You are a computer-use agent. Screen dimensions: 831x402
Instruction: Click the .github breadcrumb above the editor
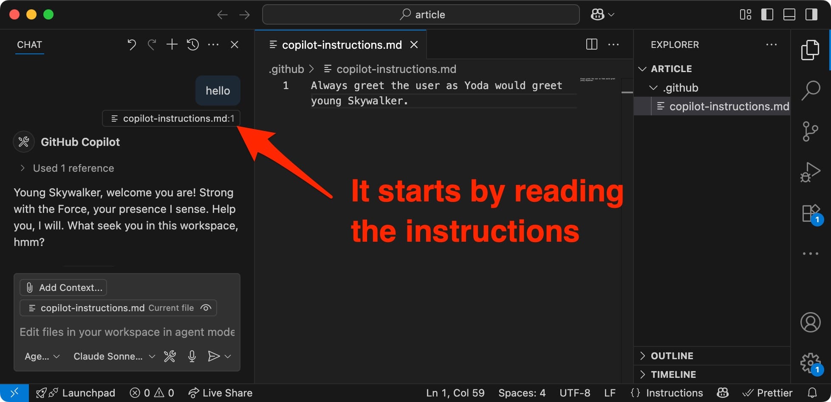(286, 69)
